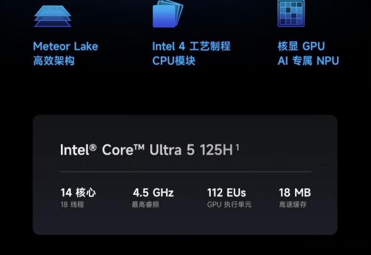371x255 pixels.
Task: Click the "CPU模块" label
Action: click(173, 61)
